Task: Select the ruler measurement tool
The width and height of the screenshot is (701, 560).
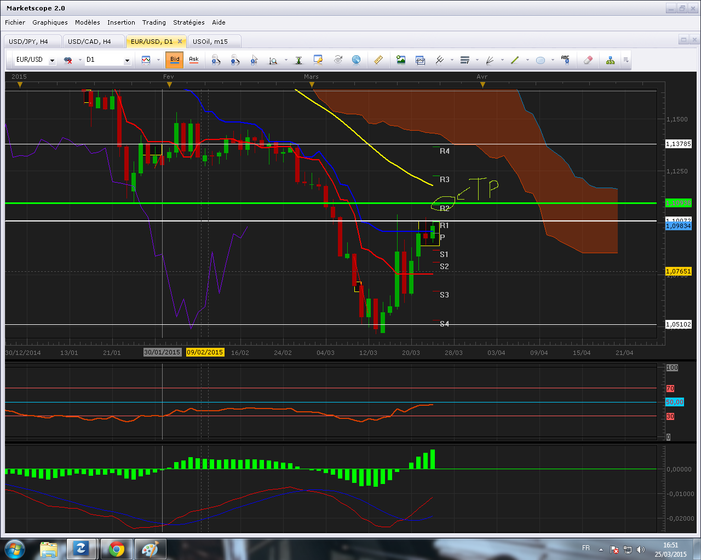Action: 378,60
